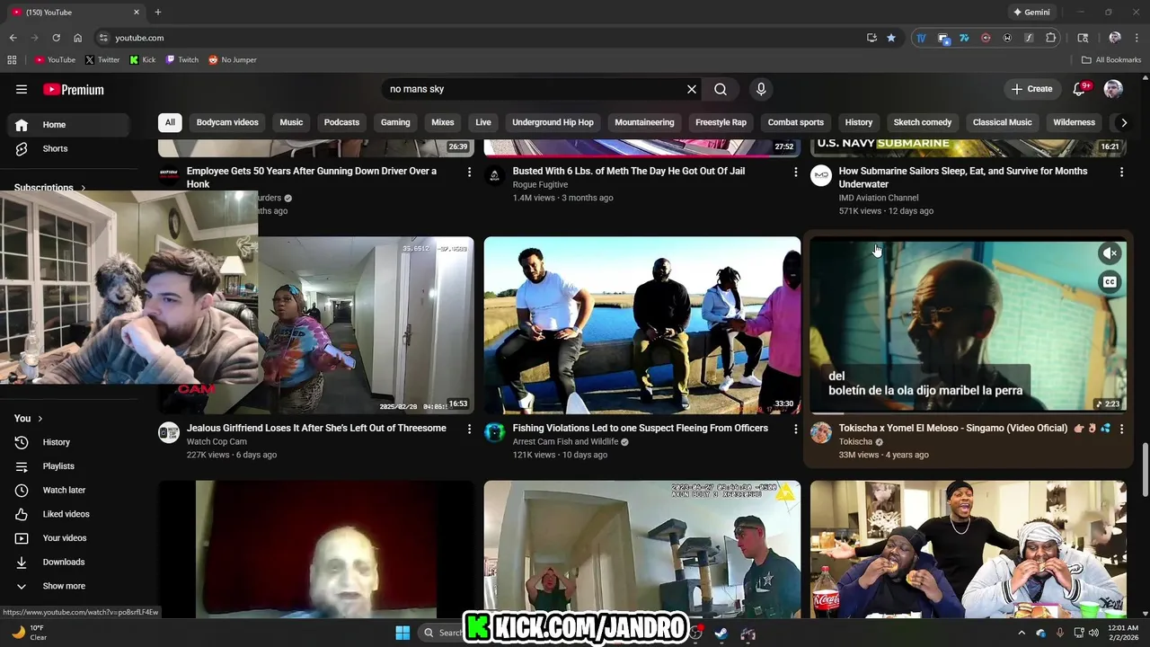Open the eating video thumbnail bottom row
Viewport: 1150px width, 647px height.
pyautogui.click(x=969, y=549)
